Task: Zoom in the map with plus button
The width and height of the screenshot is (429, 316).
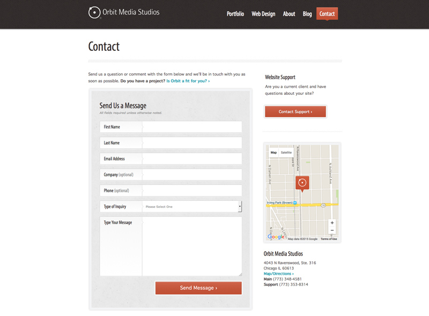Action: pyautogui.click(x=332, y=223)
